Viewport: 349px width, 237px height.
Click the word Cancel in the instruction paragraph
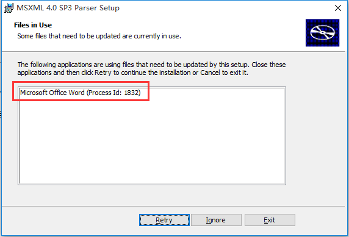210,73
